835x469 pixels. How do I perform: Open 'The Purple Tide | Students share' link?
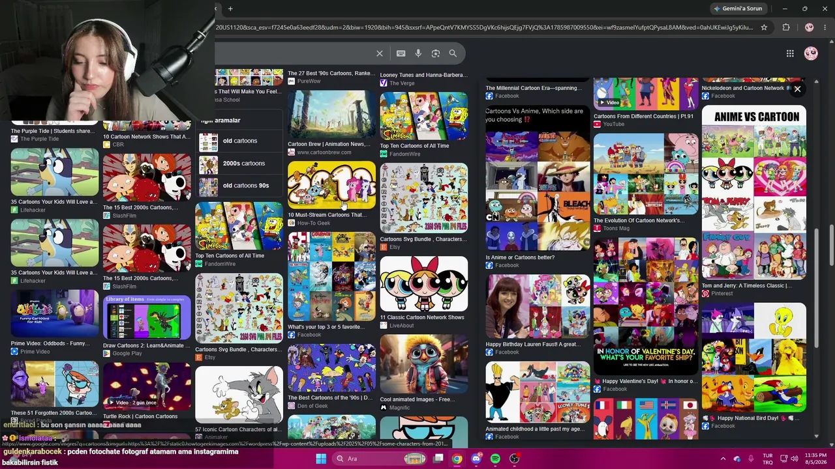pyautogui.click(x=52, y=131)
